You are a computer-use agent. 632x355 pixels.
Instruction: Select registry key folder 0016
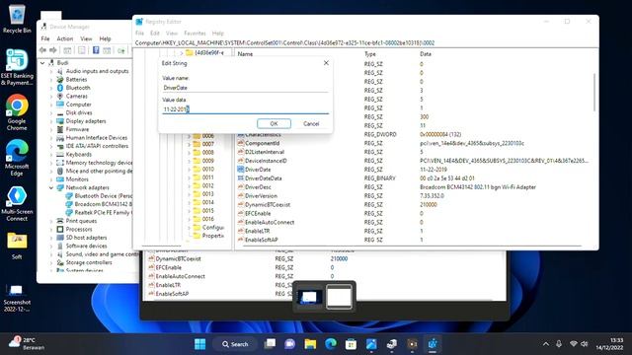tap(207, 219)
